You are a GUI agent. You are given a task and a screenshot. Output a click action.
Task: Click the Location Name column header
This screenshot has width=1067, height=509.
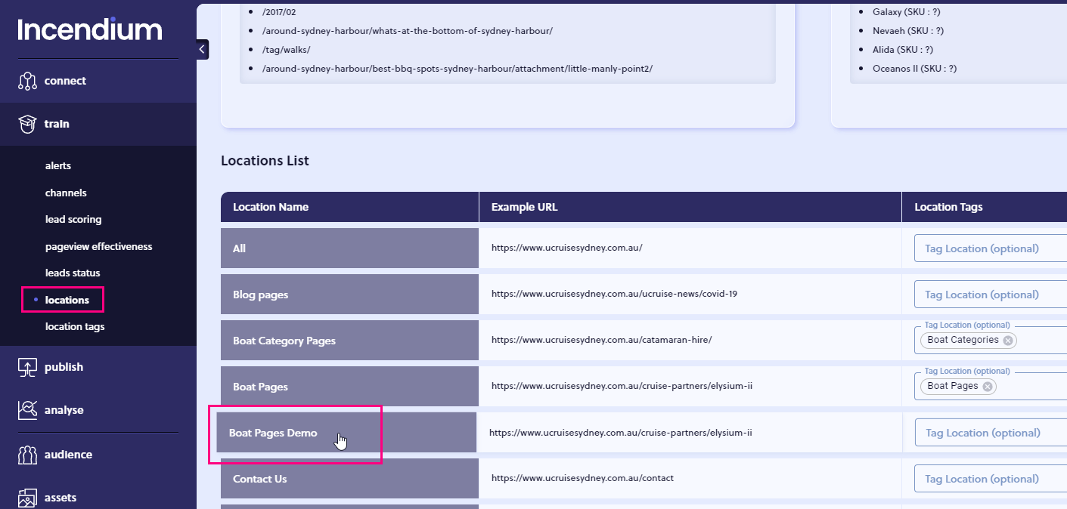tap(349, 207)
